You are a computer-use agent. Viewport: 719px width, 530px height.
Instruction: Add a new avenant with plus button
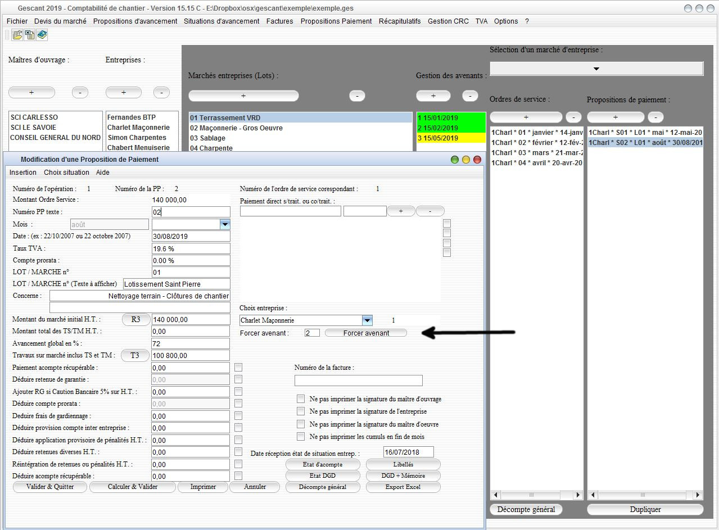click(433, 96)
